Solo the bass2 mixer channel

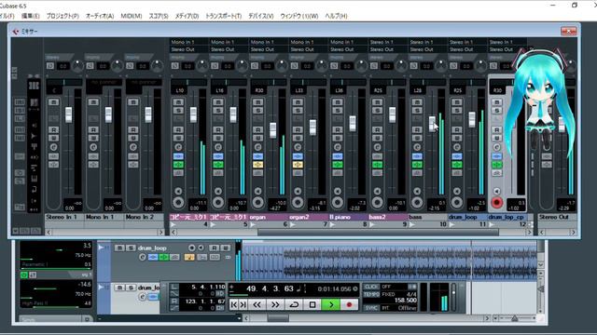click(x=377, y=110)
